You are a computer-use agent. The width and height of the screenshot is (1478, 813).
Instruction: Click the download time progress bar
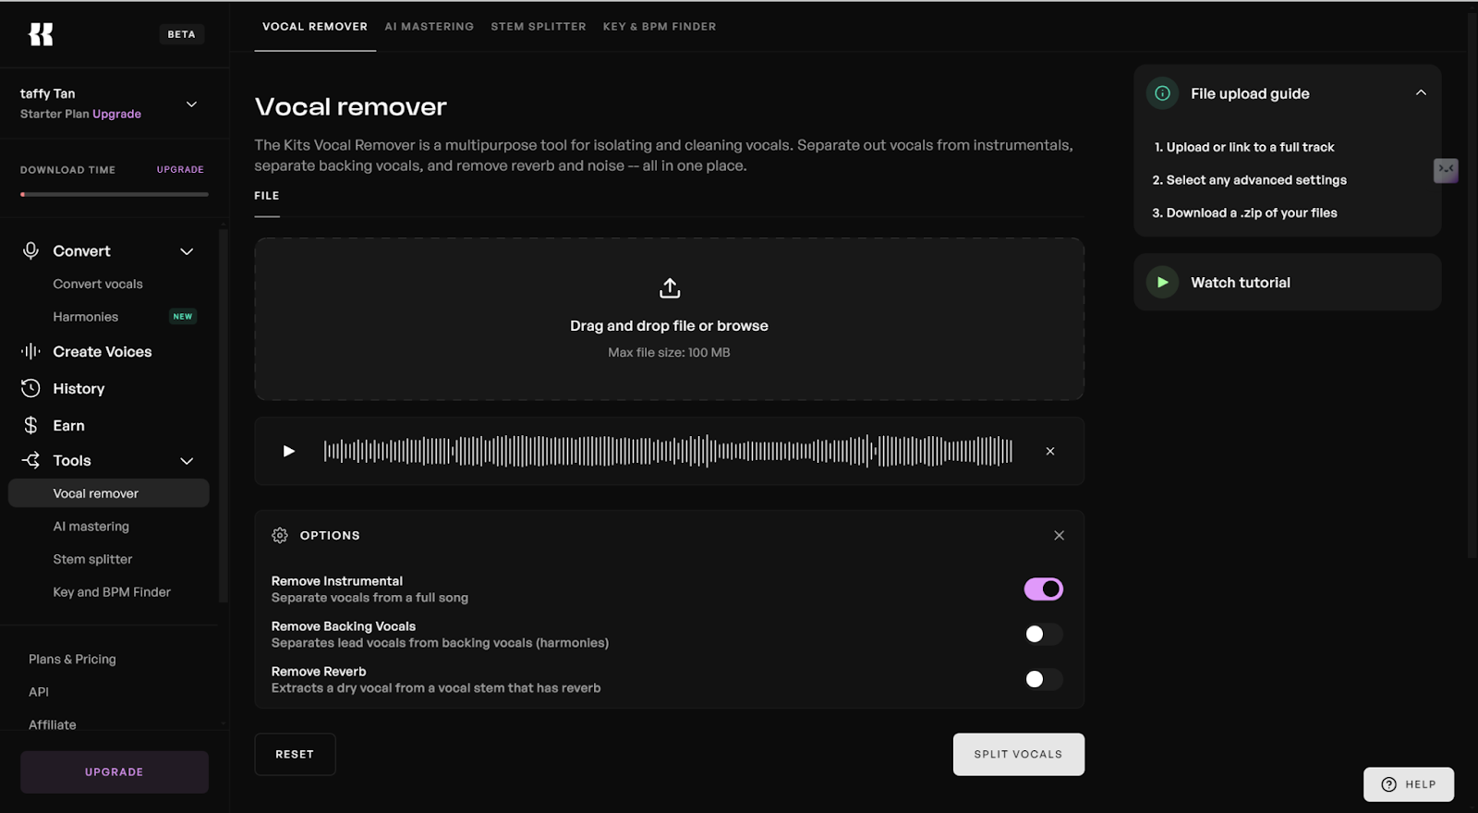pyautogui.click(x=115, y=194)
